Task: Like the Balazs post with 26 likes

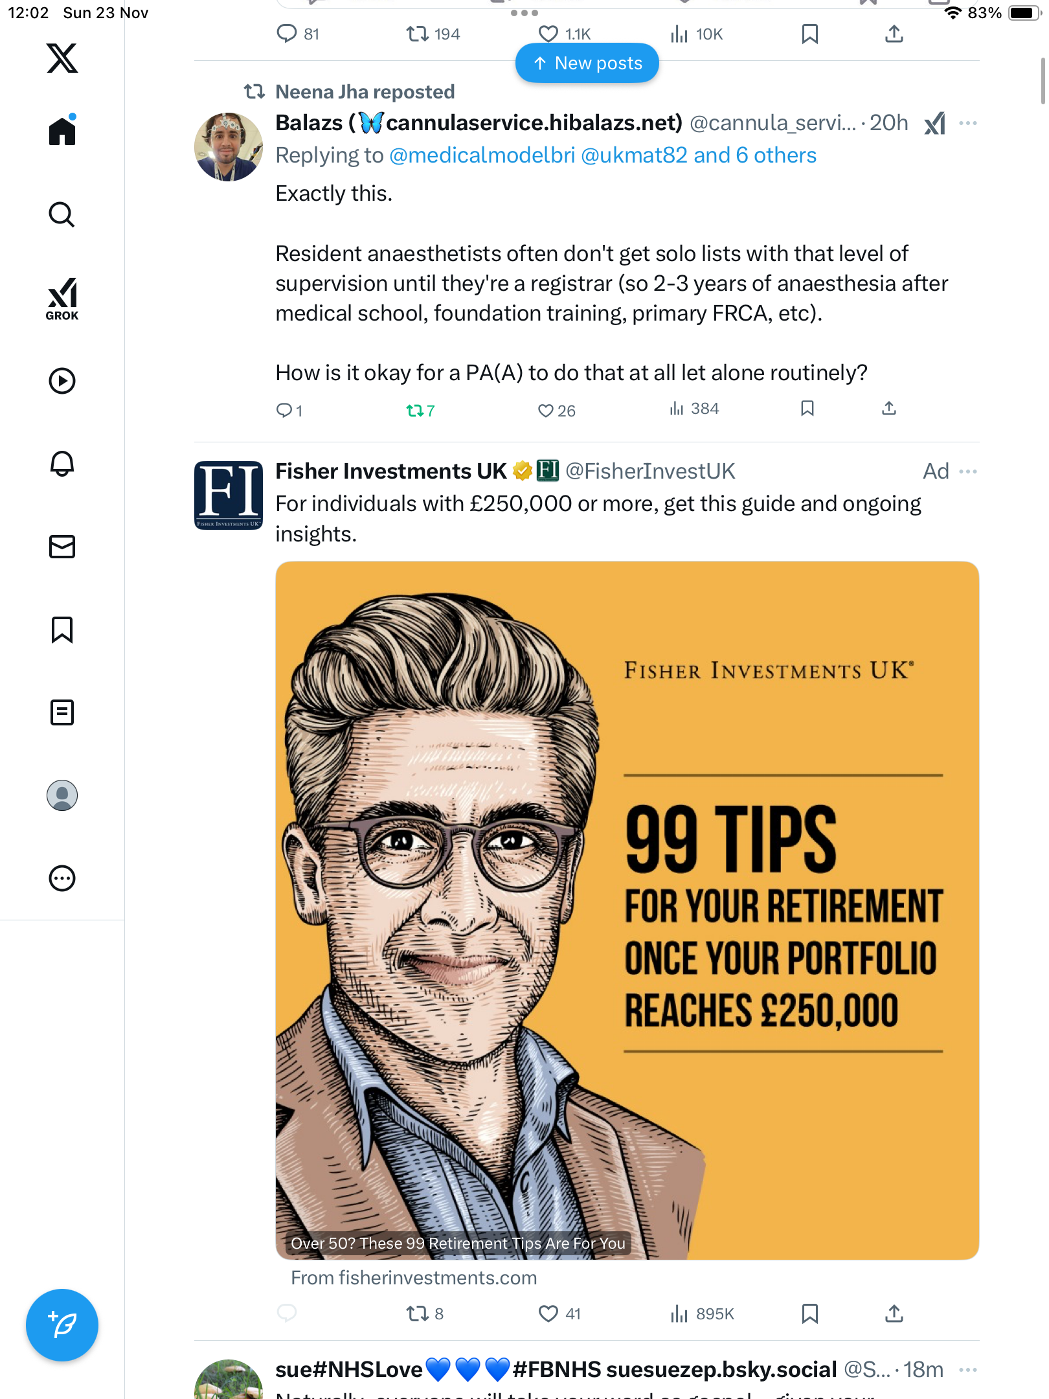Action: click(556, 411)
